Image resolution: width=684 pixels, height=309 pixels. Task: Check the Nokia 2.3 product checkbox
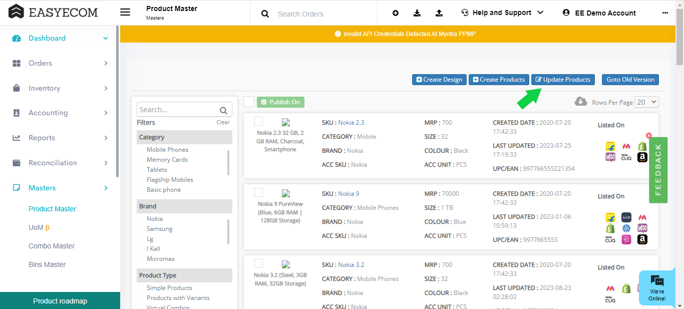258,121
